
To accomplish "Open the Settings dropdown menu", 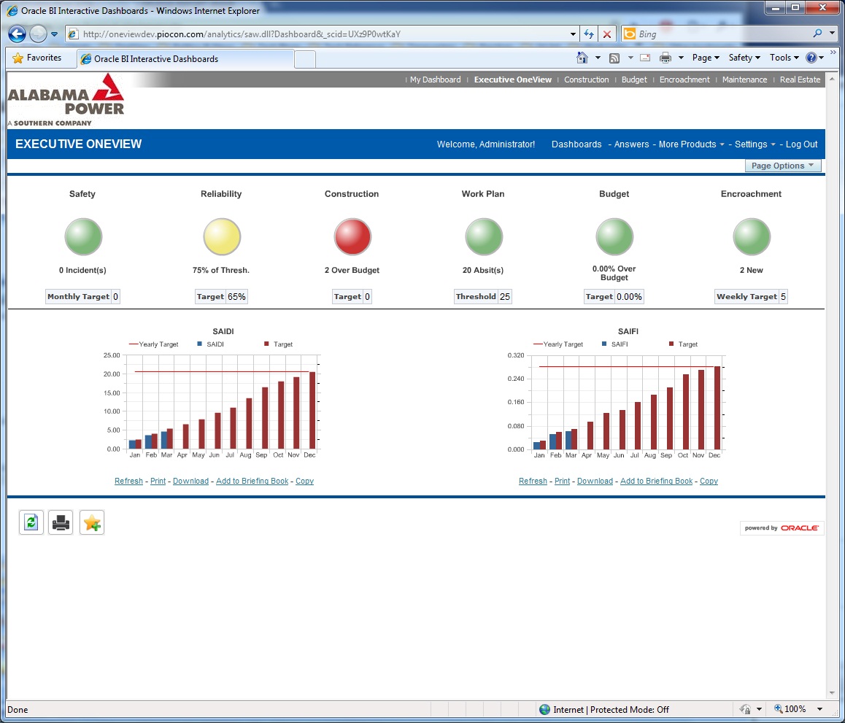I will point(755,144).
